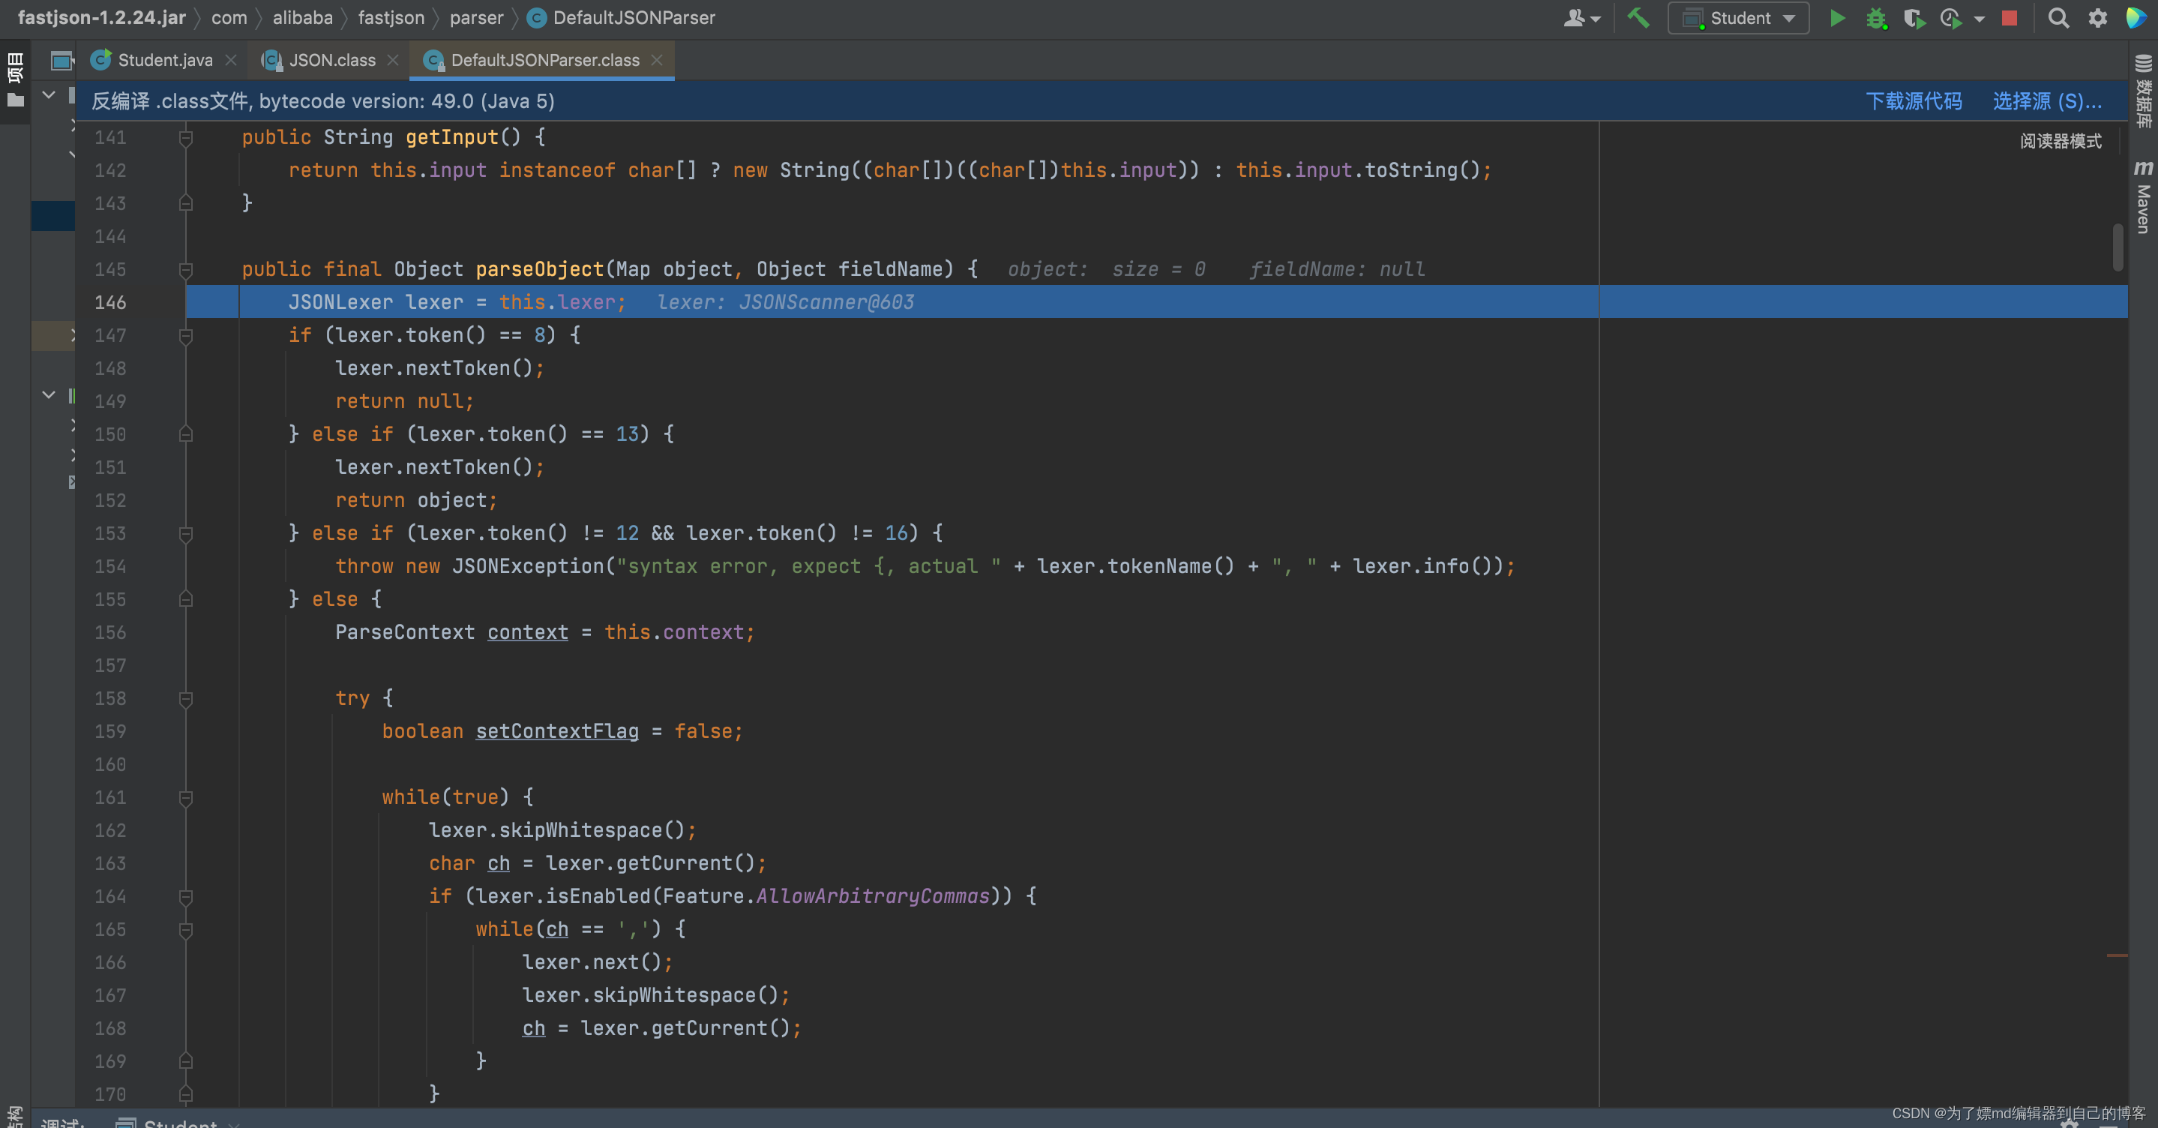Viewport: 2158px width, 1128px height.
Task: Click 下载源代码 download sources link
Action: (x=1914, y=101)
